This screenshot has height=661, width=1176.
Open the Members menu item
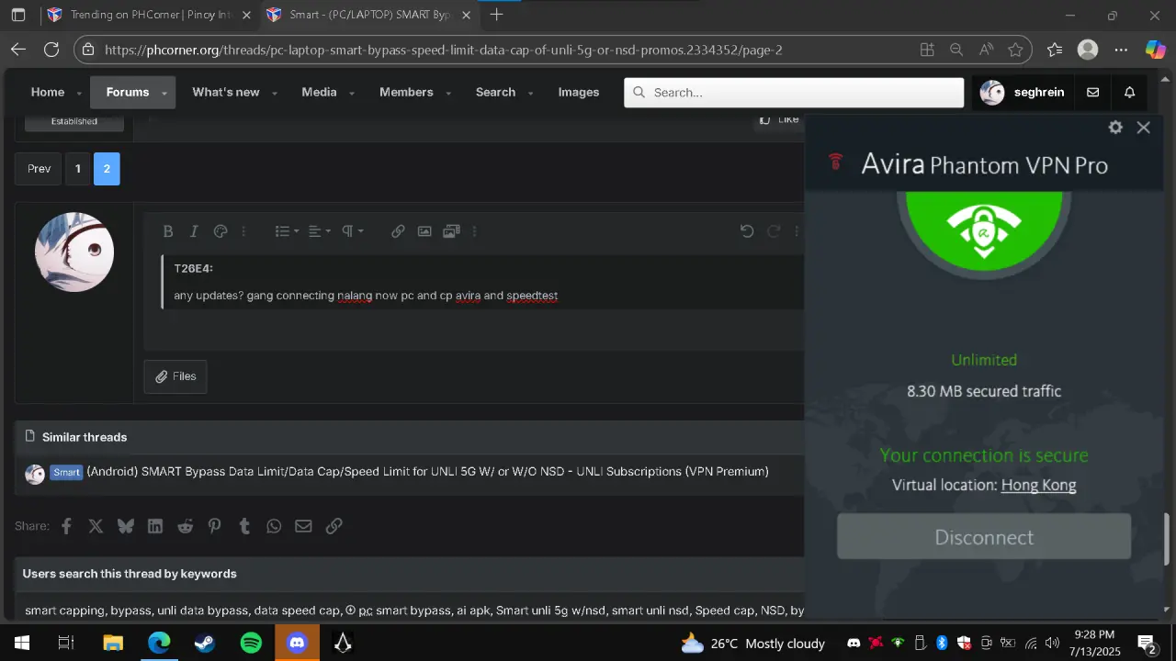[406, 92]
